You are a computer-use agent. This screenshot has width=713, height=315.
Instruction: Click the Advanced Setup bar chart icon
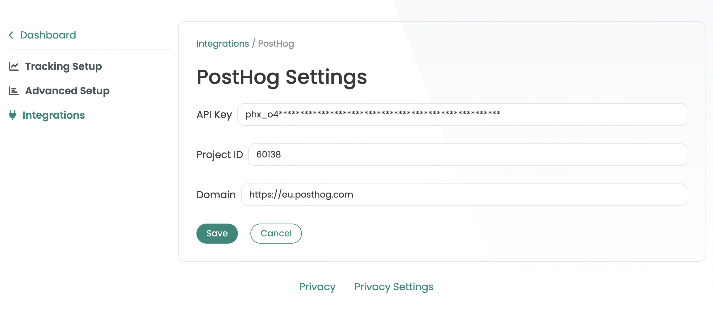point(13,91)
